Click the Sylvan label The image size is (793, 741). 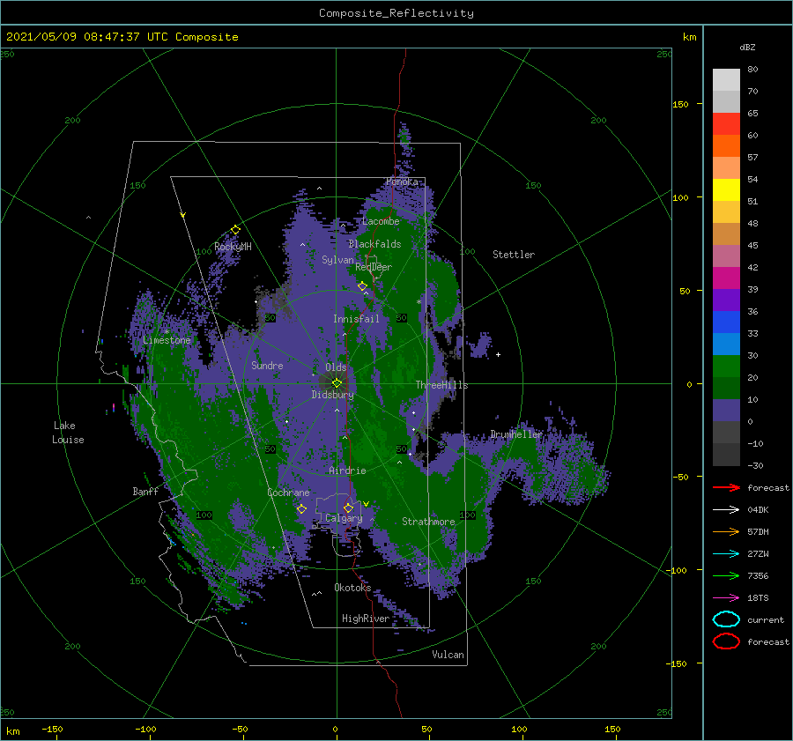click(x=337, y=260)
